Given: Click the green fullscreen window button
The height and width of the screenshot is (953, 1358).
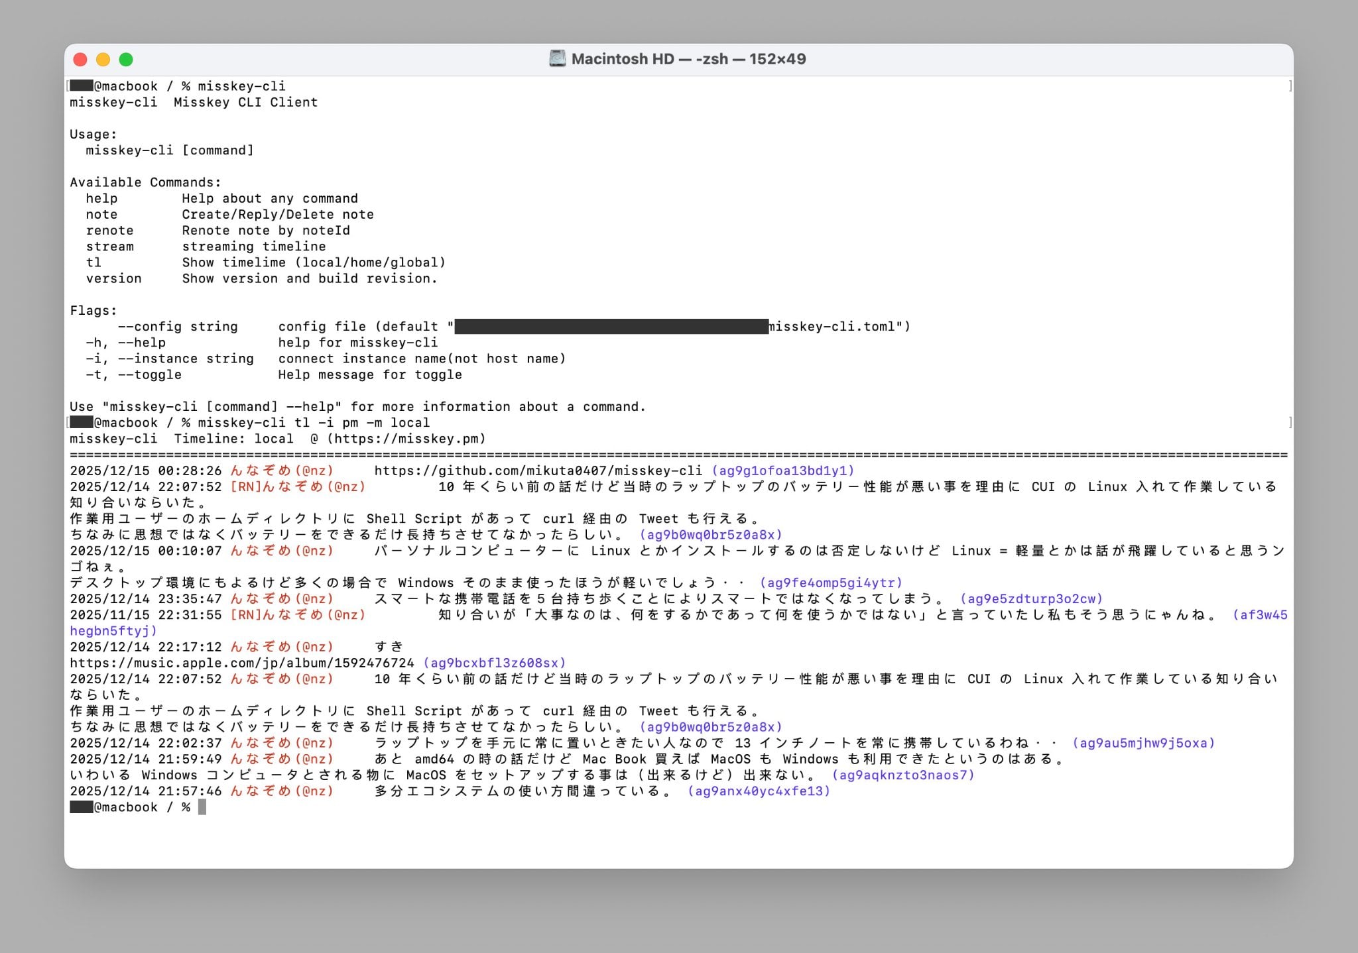Looking at the screenshot, I should [x=126, y=60].
